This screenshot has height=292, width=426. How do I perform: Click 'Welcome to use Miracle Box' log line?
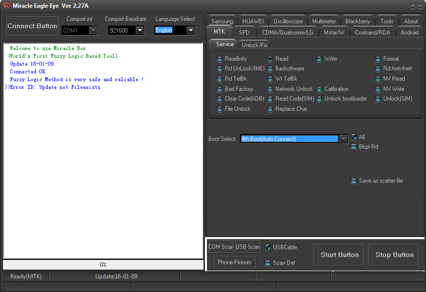pos(48,49)
